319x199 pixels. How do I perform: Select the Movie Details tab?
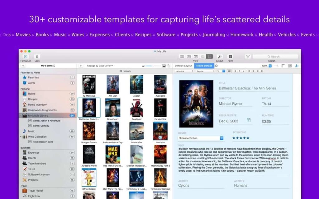pyautogui.click(x=203, y=66)
